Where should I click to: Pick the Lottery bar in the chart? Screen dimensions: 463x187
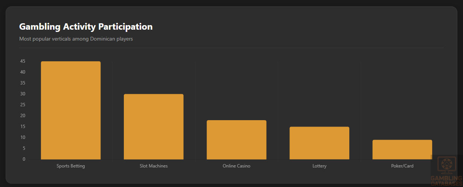click(x=319, y=143)
